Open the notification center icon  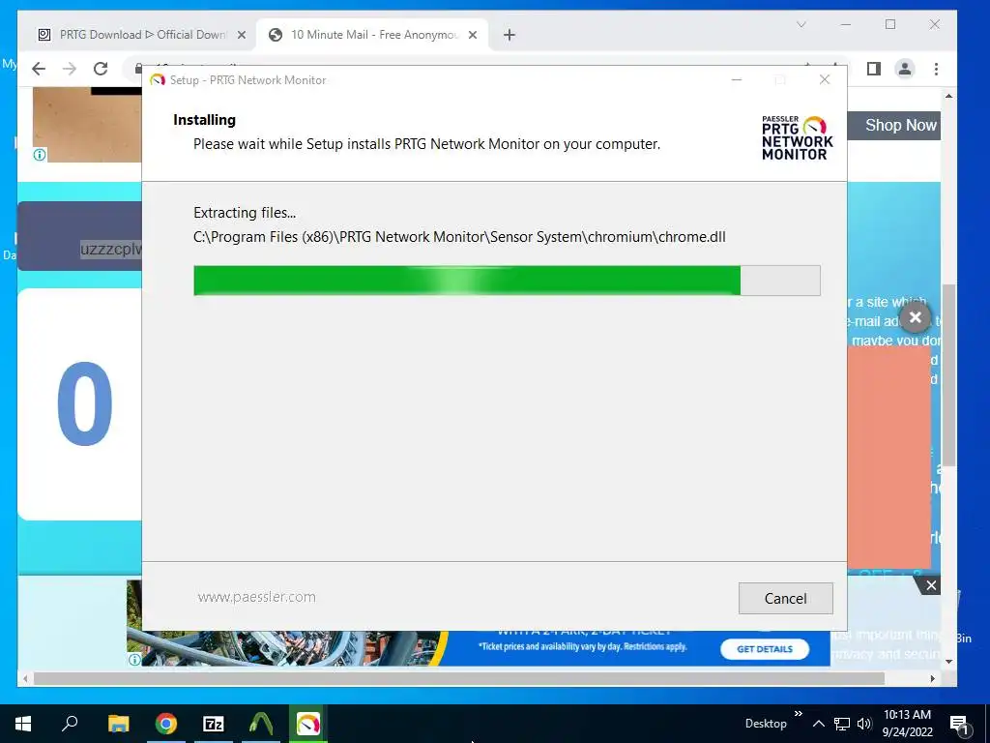point(959,725)
